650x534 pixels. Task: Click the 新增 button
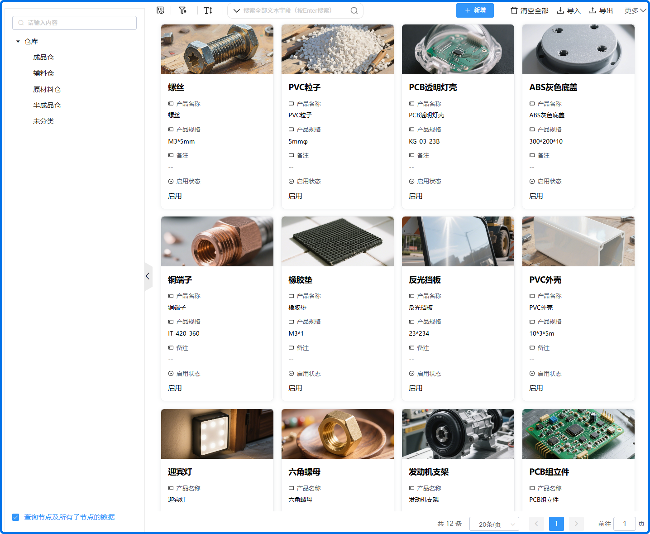(x=475, y=10)
